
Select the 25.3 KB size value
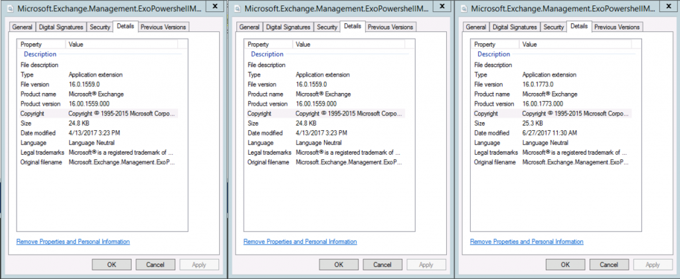(532, 124)
